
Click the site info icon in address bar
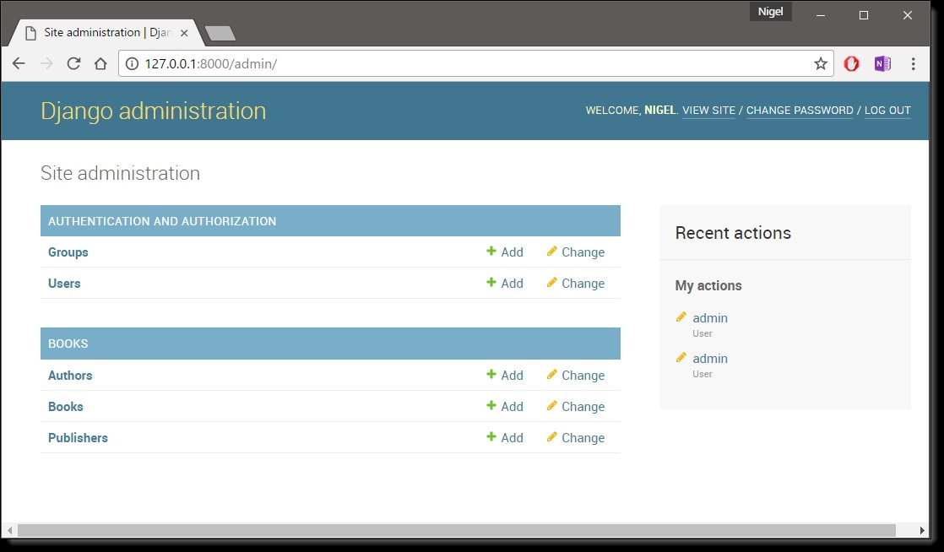[132, 64]
